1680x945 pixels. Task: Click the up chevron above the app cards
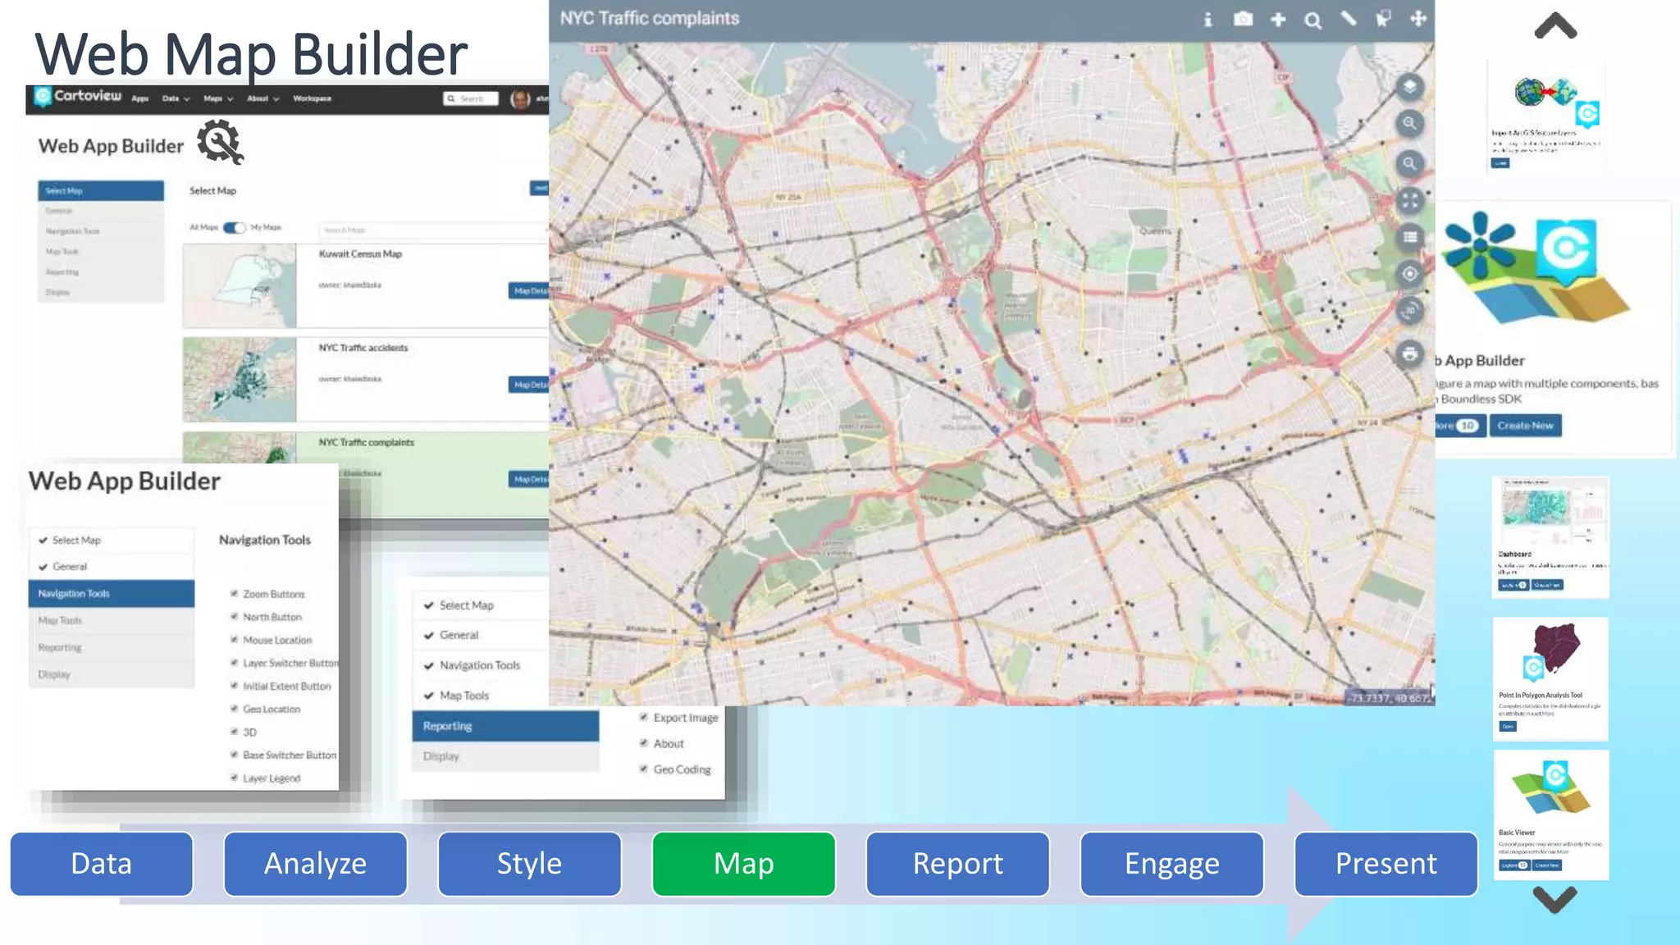click(1555, 26)
